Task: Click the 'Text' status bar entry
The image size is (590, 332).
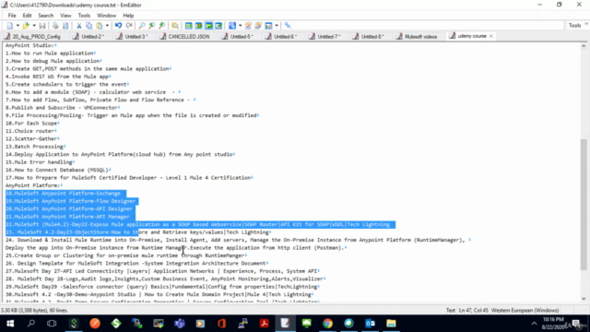Action: pyautogui.click(x=451, y=310)
